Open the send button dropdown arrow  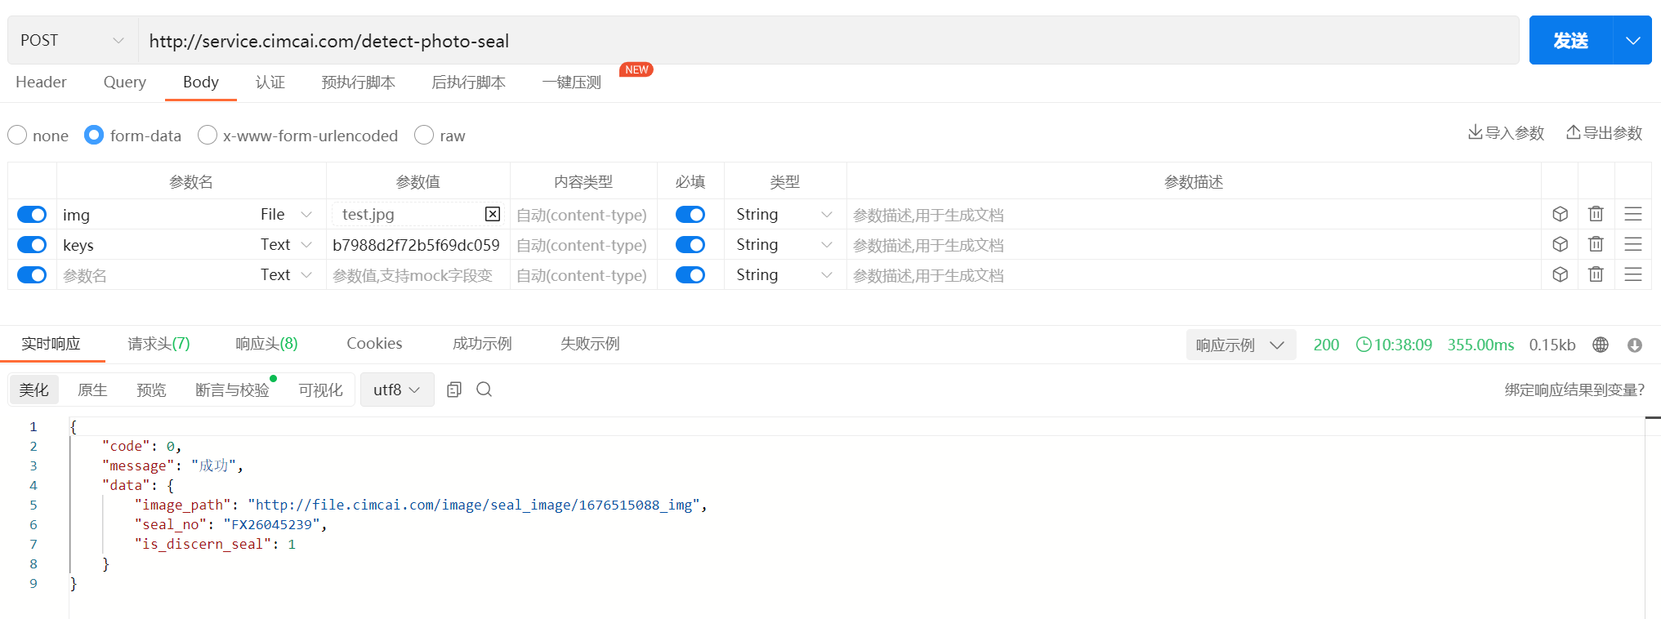1632,40
